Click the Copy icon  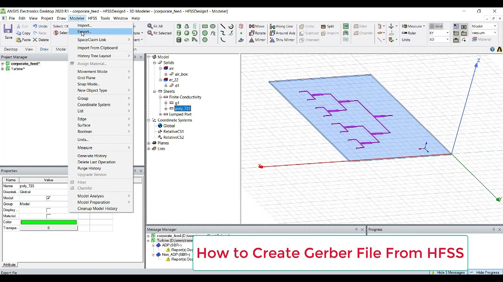point(18,33)
